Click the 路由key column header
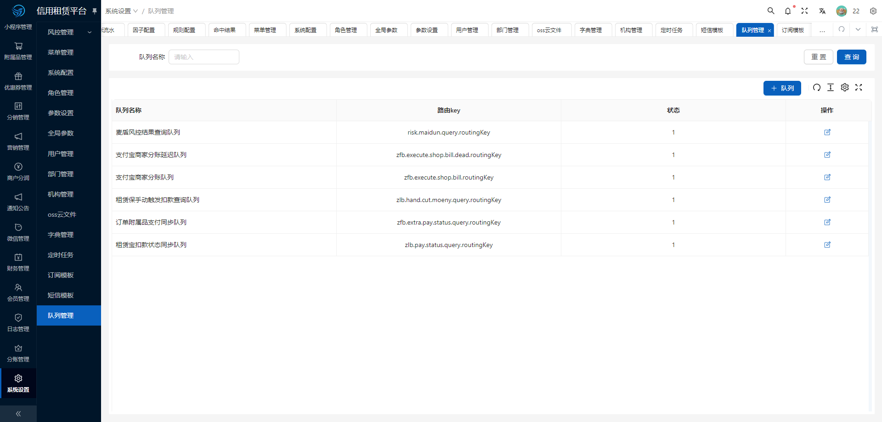This screenshot has height=422, width=882. coord(449,110)
